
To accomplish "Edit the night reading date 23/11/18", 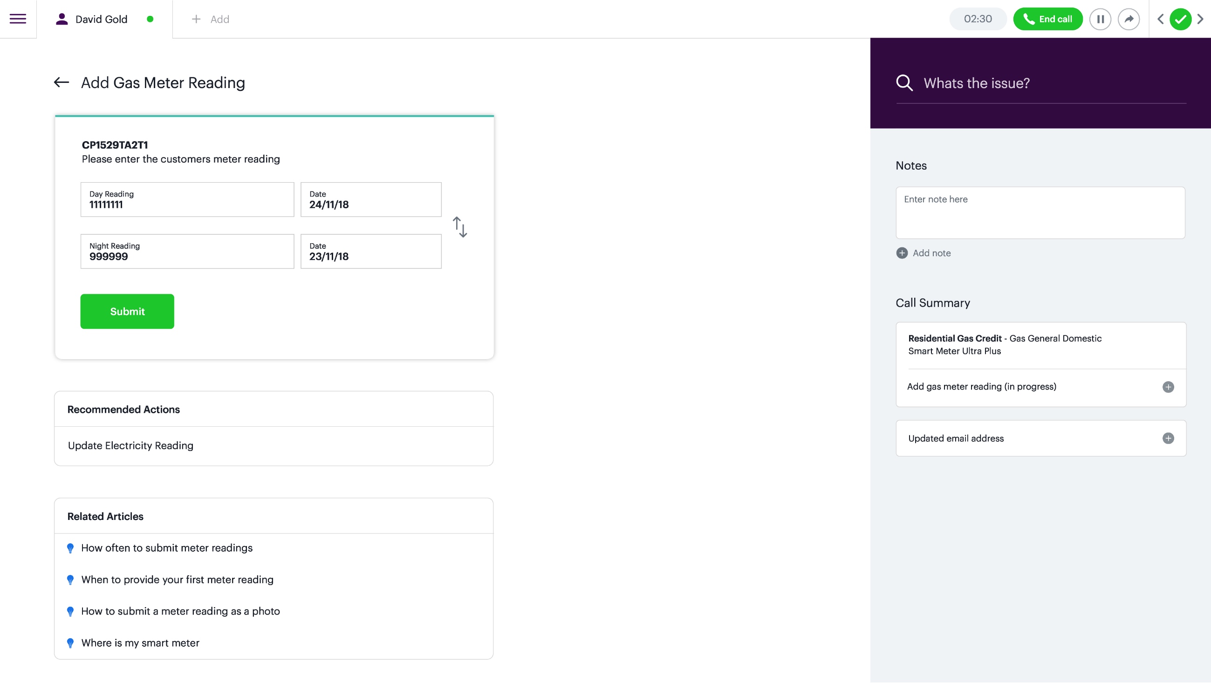I will (x=371, y=252).
